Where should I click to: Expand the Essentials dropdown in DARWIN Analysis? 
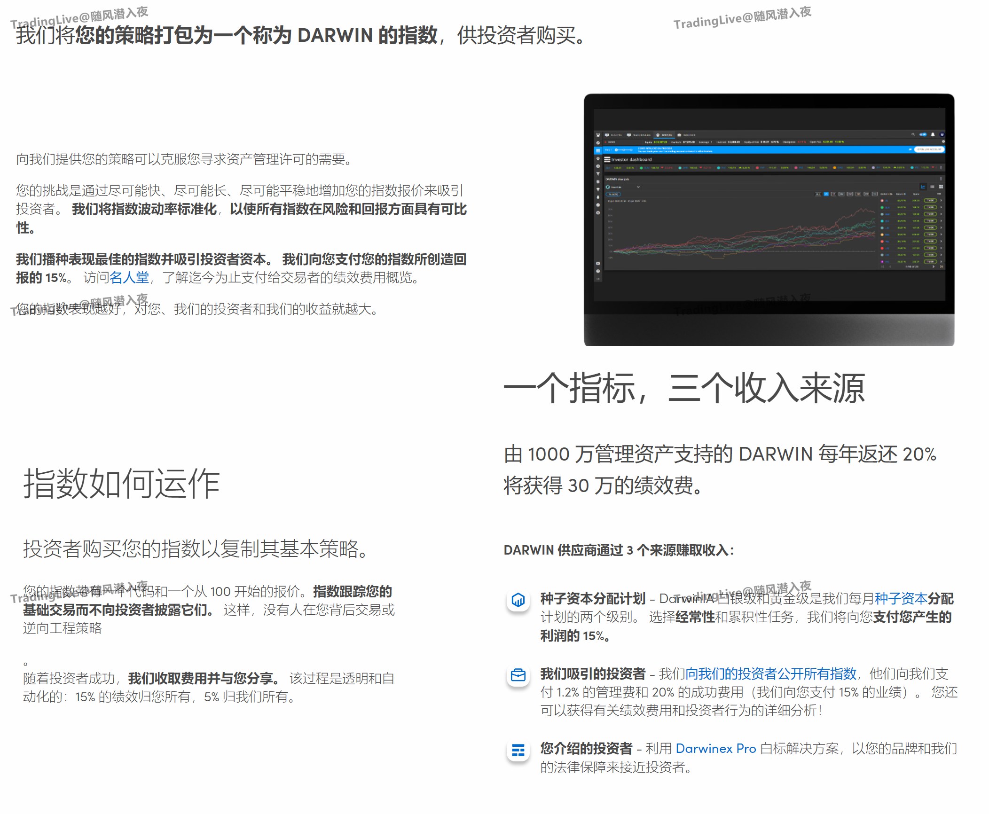[638, 187]
